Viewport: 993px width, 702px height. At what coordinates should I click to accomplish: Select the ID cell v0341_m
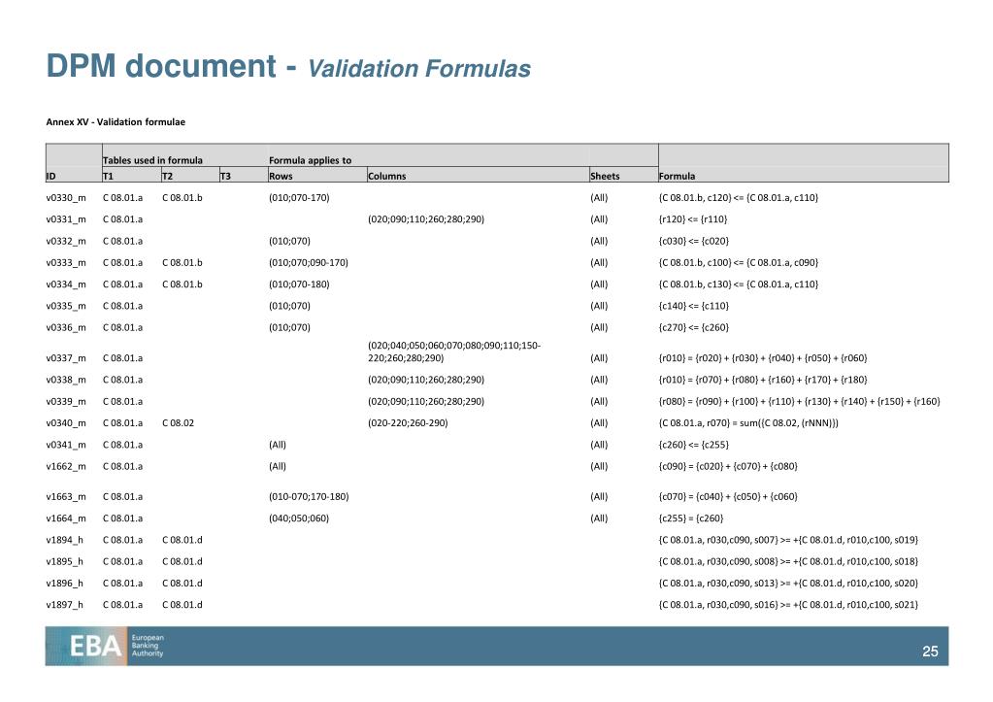pyautogui.click(x=66, y=445)
